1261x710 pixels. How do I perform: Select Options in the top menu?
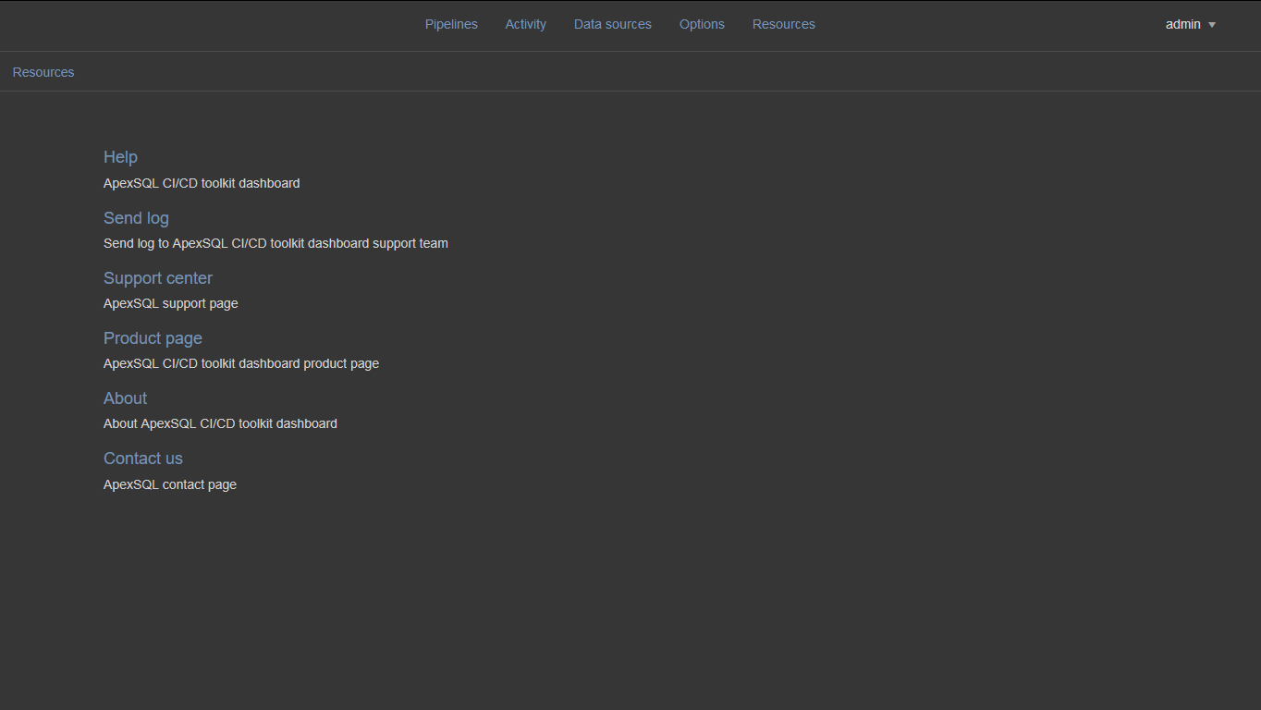pos(702,24)
